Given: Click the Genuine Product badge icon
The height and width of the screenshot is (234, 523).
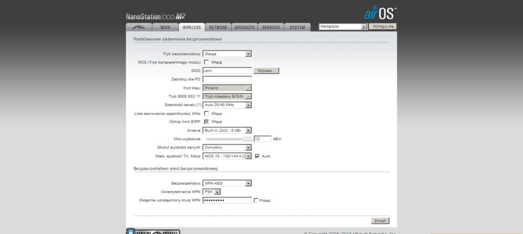Looking at the screenshot, I should [153, 231].
